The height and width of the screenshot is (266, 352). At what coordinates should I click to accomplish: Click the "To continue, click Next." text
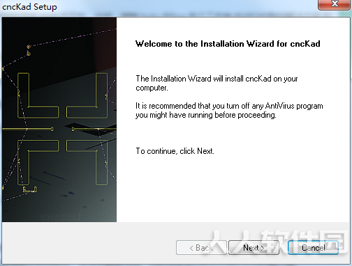175,151
